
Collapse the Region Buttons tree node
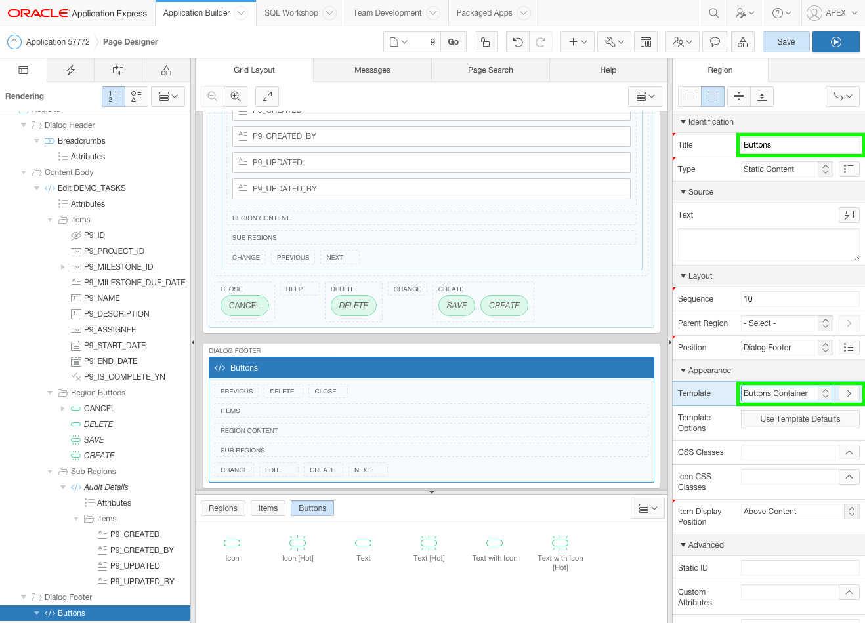coord(50,393)
